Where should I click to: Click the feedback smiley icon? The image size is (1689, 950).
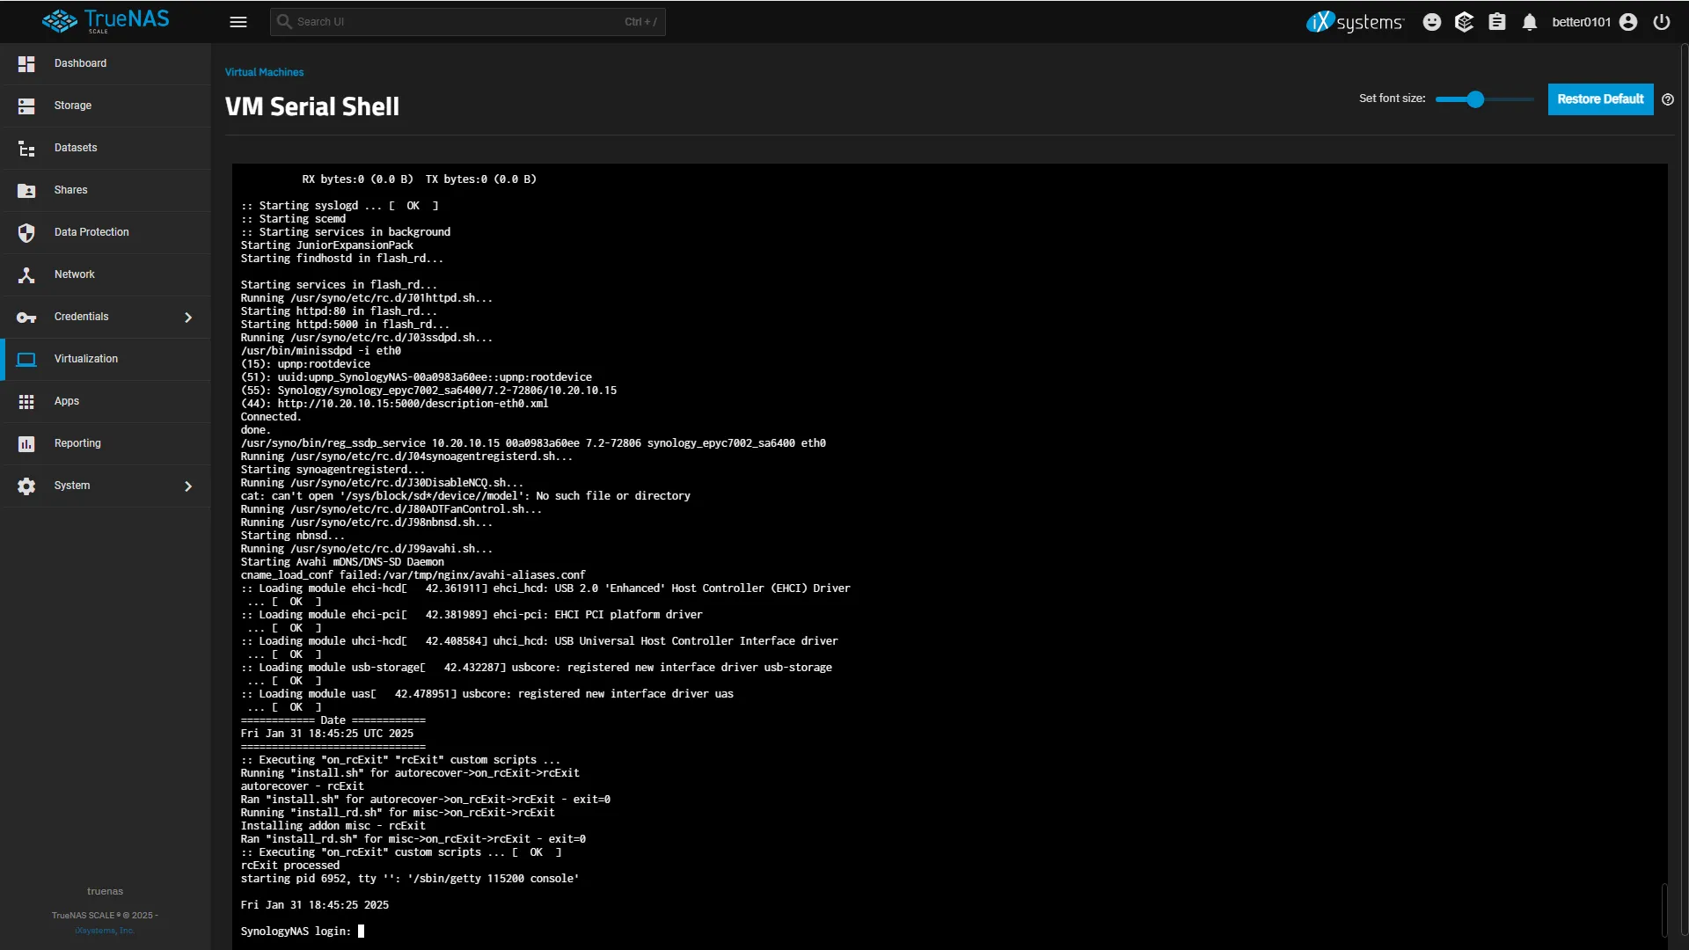coord(1432,22)
